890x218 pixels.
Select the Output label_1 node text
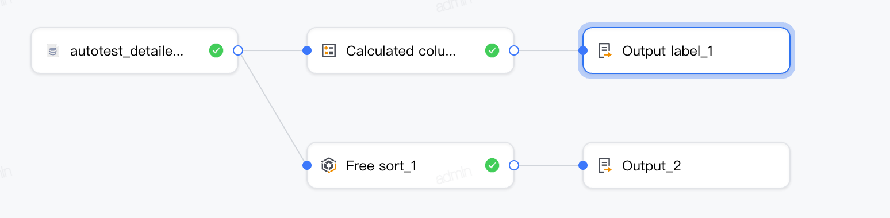(667, 51)
